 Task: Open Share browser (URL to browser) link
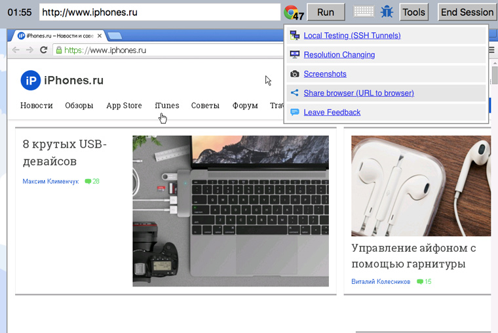click(x=359, y=93)
